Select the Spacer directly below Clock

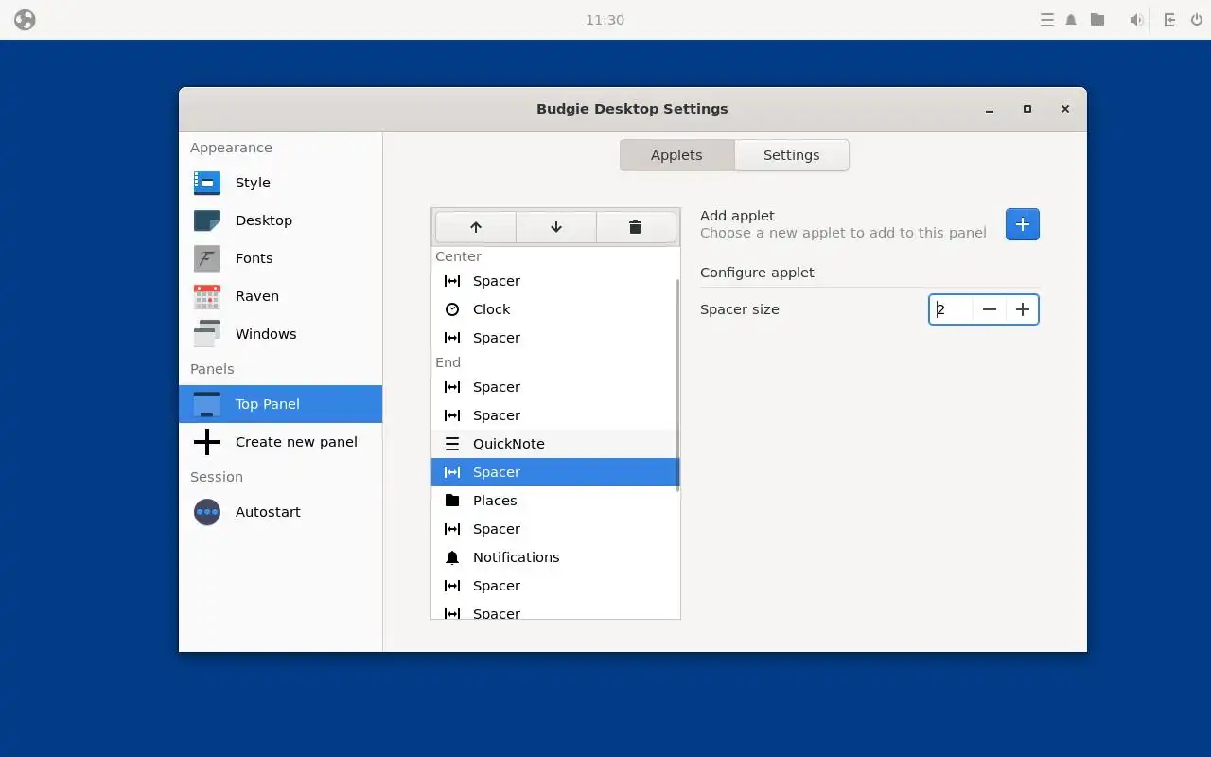pos(555,338)
